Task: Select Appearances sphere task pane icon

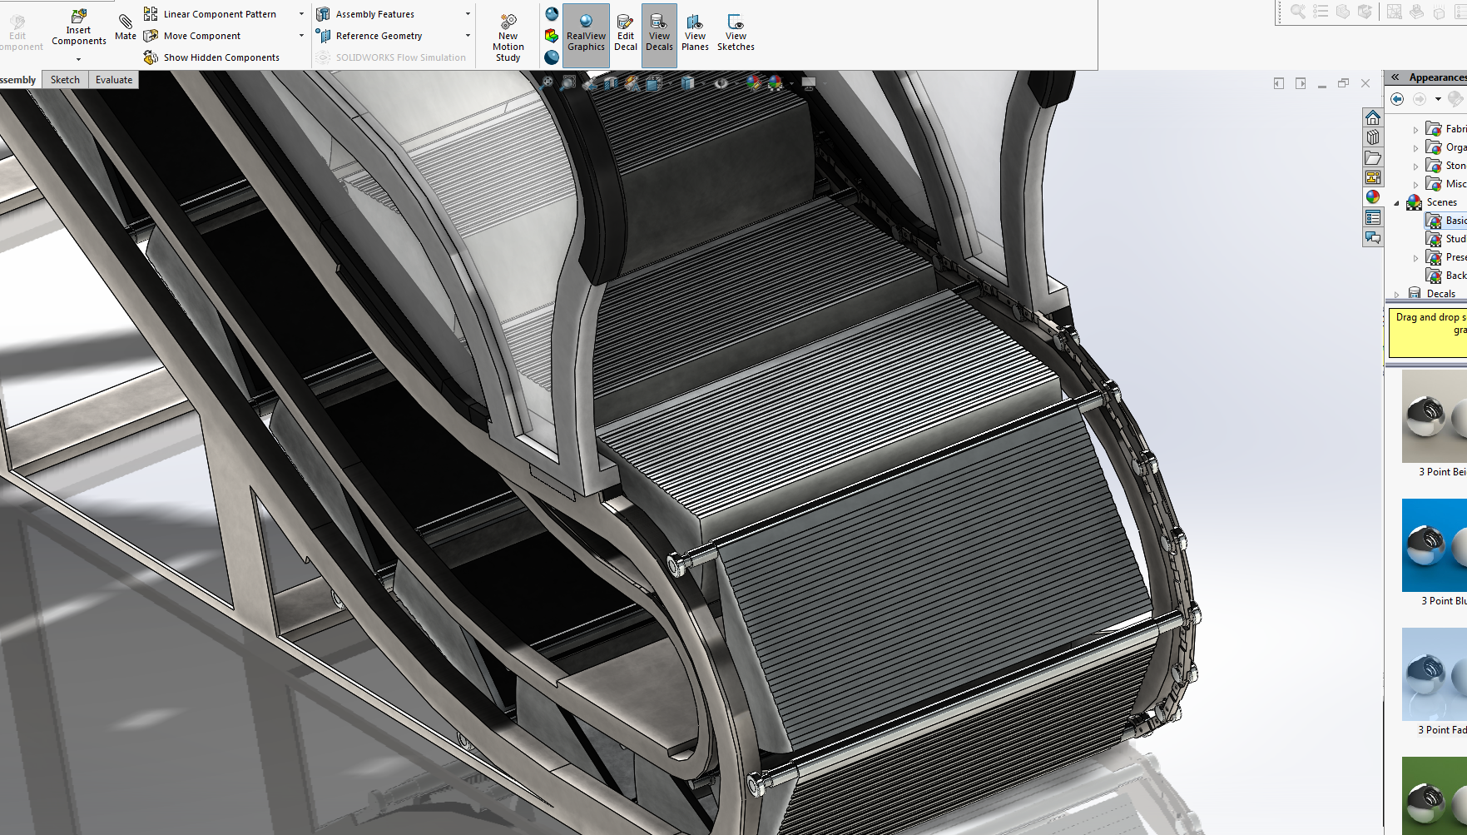Action: (x=1373, y=197)
